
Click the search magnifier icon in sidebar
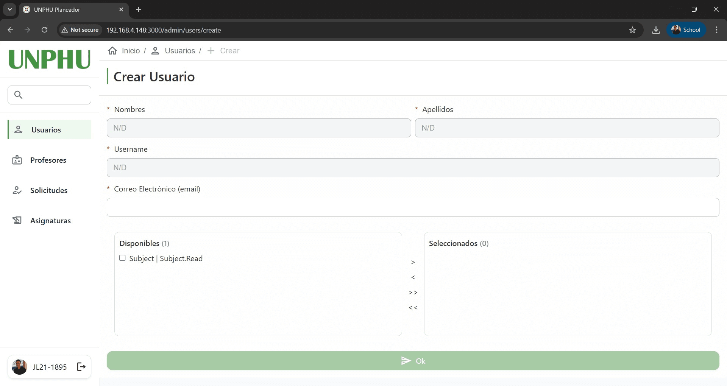[x=18, y=95]
